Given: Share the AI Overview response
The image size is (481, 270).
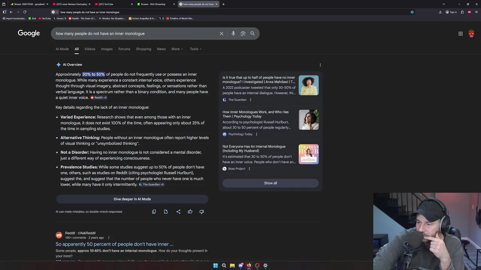Looking at the screenshot, I should (178, 211).
